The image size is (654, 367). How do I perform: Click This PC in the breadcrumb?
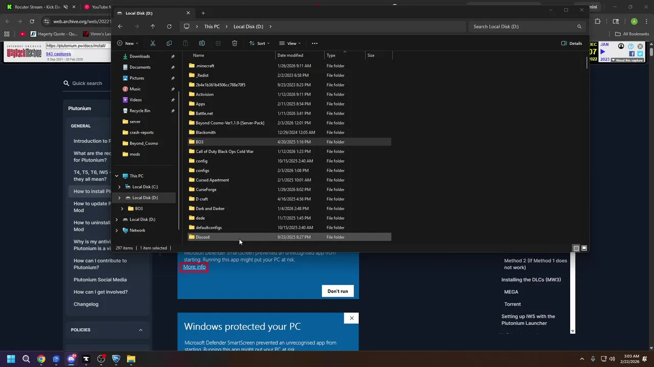pos(212,27)
